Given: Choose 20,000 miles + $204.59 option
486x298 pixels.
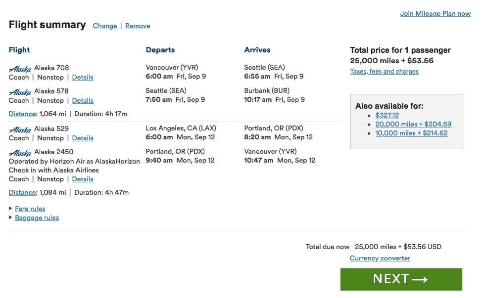Looking at the screenshot, I should pos(413,125).
